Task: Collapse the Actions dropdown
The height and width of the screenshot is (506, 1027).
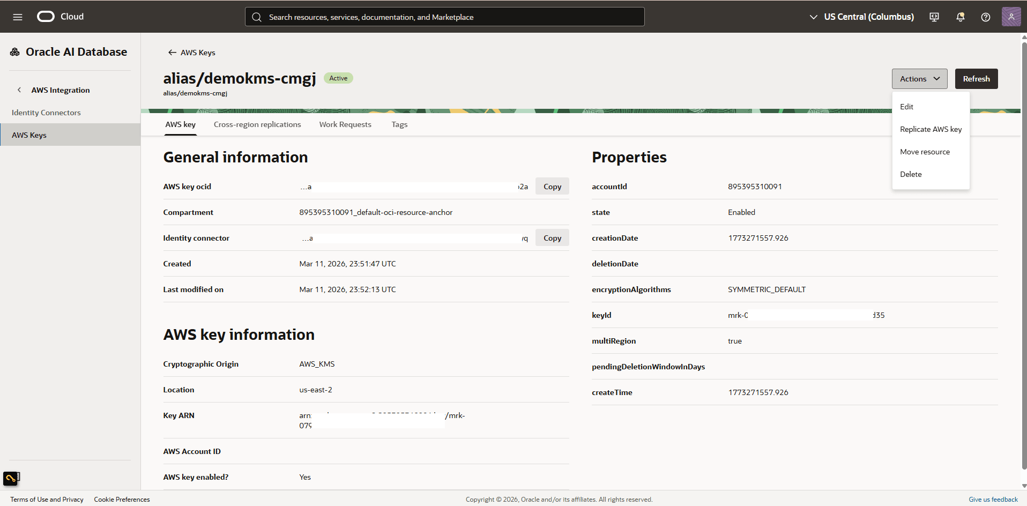Action: pyautogui.click(x=919, y=79)
